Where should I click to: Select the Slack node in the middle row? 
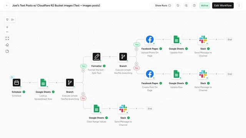coord(203,74)
